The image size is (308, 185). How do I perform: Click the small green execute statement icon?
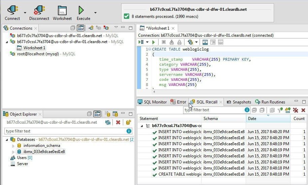point(153,42)
